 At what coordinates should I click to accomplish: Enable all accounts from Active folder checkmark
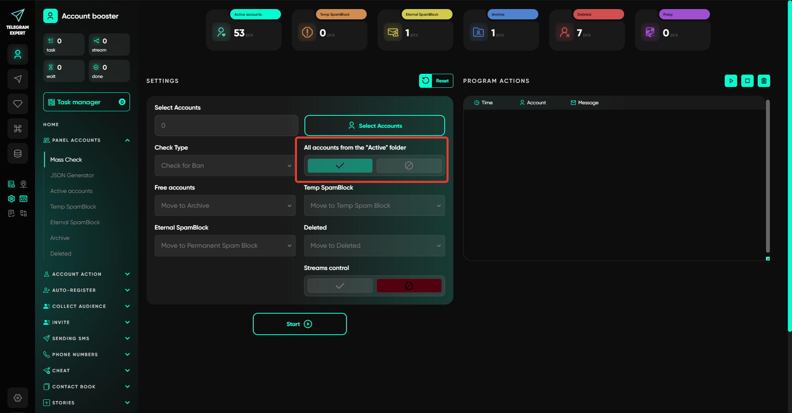(340, 166)
